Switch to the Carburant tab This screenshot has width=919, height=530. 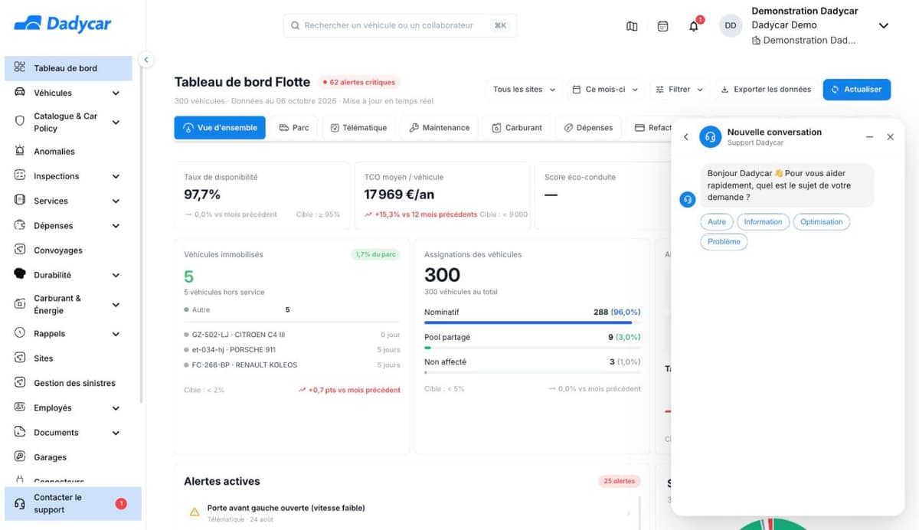(x=517, y=128)
